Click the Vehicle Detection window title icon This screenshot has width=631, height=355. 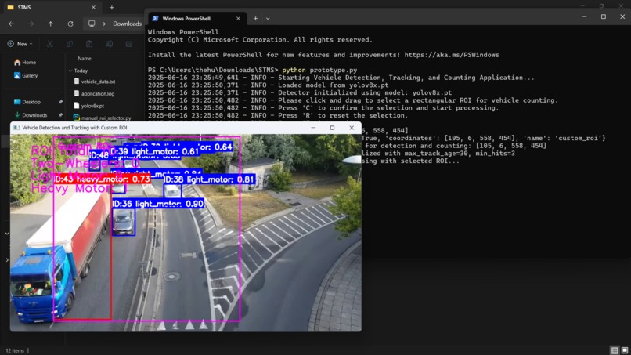[16, 128]
